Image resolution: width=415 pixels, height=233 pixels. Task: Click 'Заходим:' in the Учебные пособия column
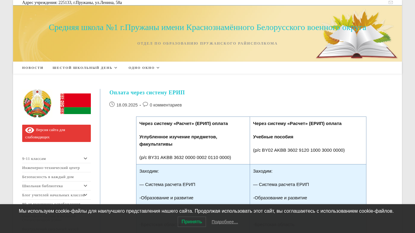click(263, 171)
